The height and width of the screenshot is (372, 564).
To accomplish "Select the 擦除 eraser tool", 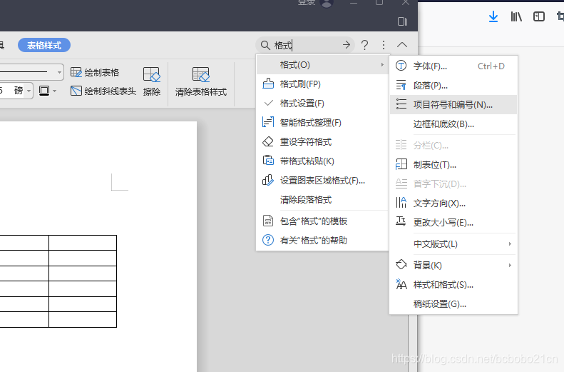I will (x=151, y=81).
